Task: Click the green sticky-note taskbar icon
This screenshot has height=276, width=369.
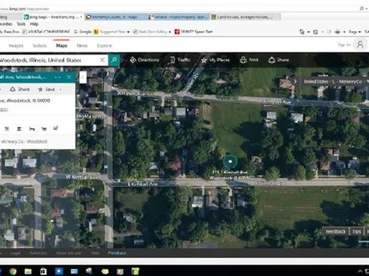Action: [136, 271]
